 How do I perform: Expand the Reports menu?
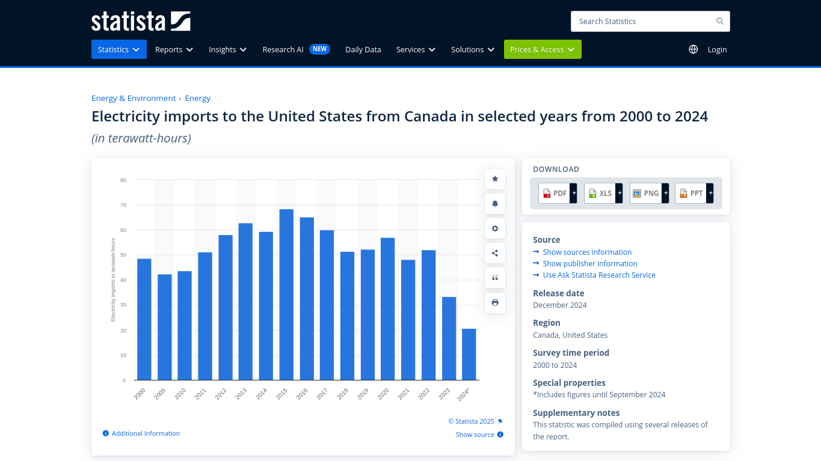[x=174, y=49]
